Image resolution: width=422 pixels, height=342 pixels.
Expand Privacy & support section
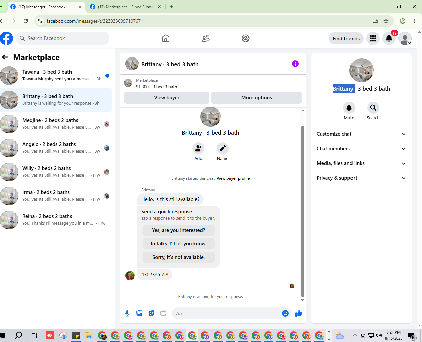click(361, 178)
